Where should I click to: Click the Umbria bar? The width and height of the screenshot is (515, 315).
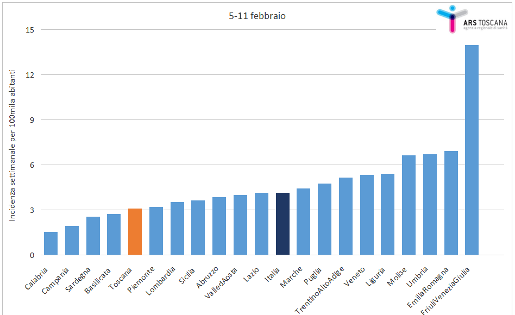[430, 205]
